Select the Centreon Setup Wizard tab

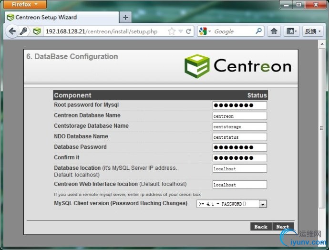coord(62,17)
